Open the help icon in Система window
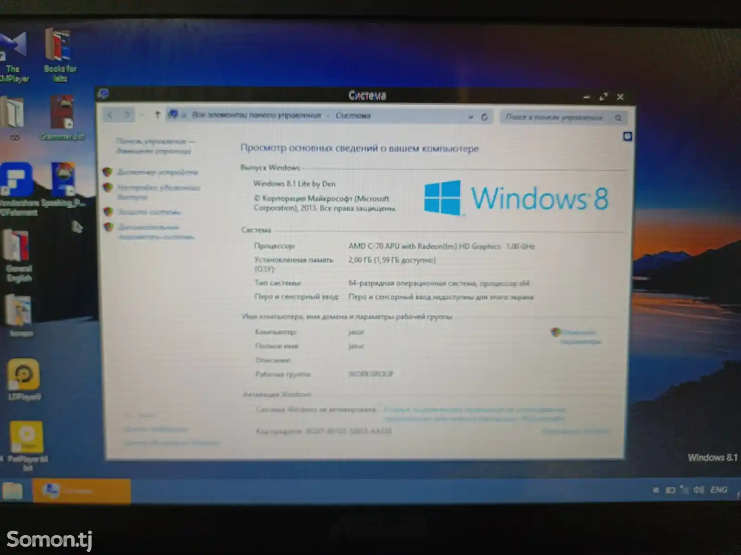Viewport: 741px width, 555px height. pos(628,136)
